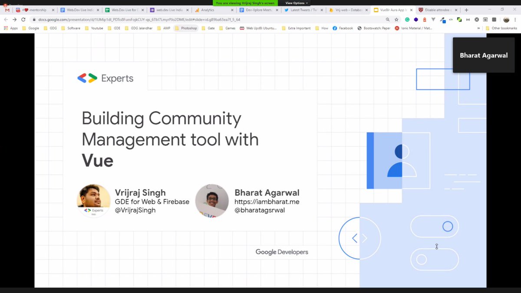Open the Vue devtools extension icon

click(x=433, y=20)
